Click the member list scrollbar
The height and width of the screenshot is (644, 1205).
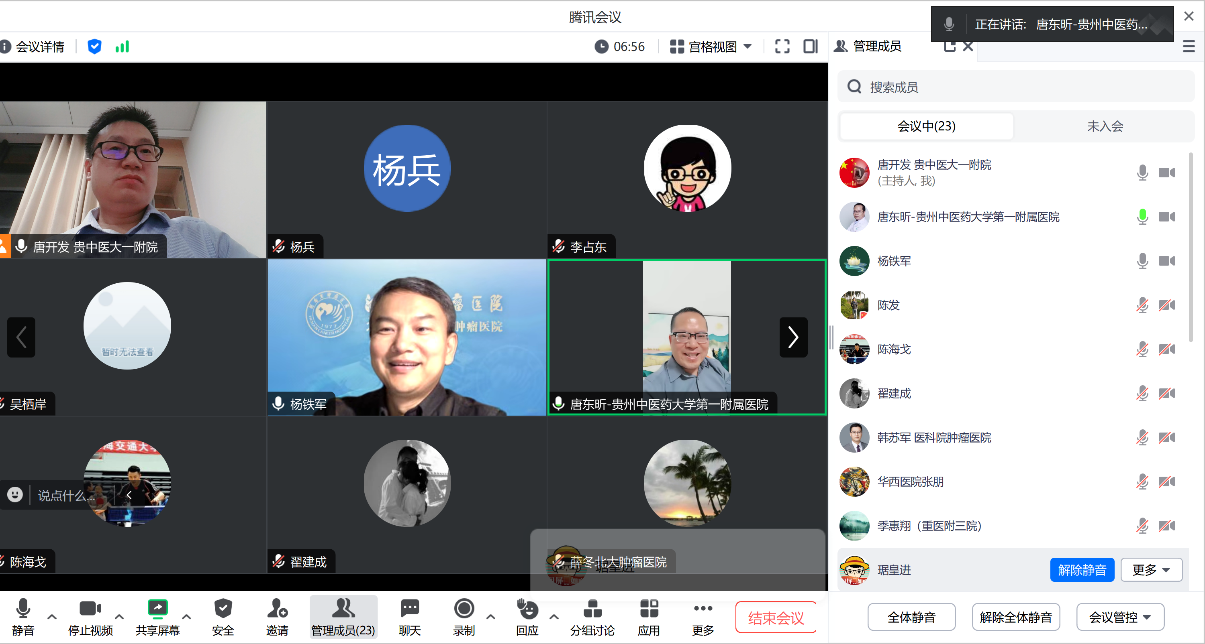[1190, 248]
